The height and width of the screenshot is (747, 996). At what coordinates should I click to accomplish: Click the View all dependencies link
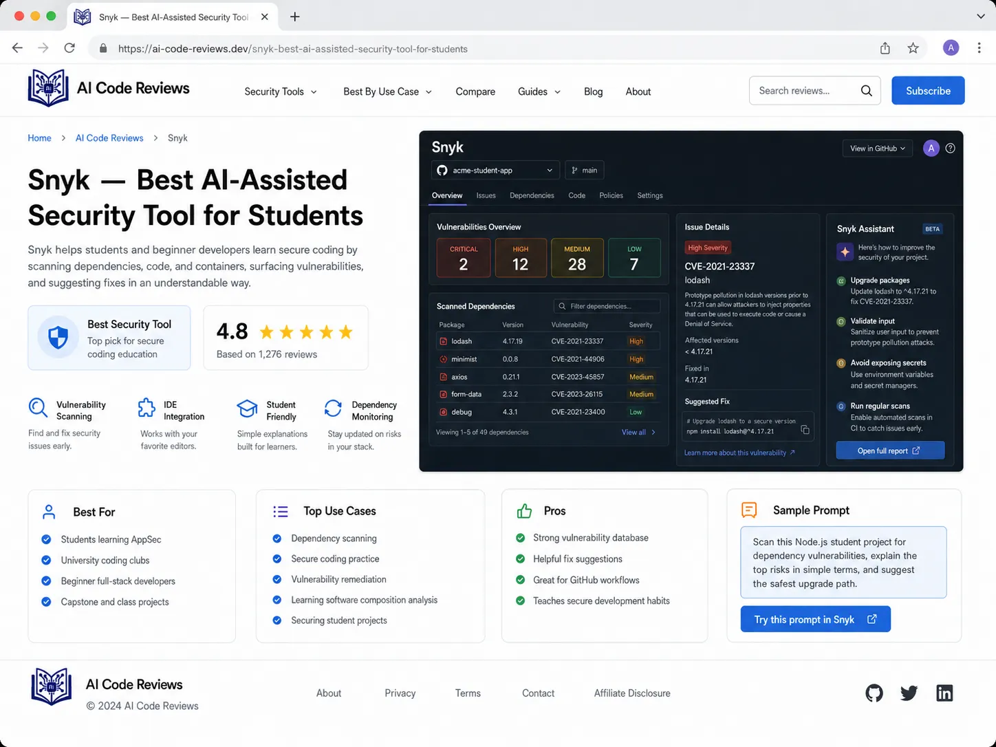pyautogui.click(x=638, y=432)
